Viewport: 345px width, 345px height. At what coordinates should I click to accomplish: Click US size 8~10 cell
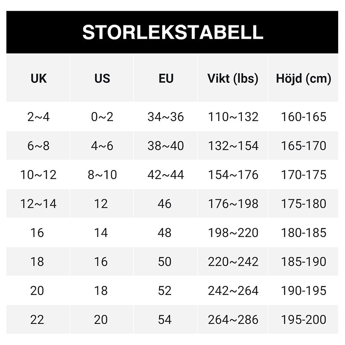click(102, 175)
